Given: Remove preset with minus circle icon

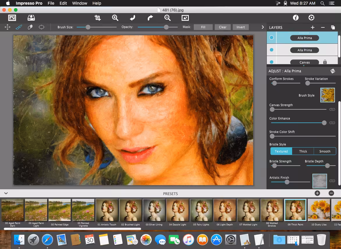Looking at the screenshot, I should (x=331, y=193).
